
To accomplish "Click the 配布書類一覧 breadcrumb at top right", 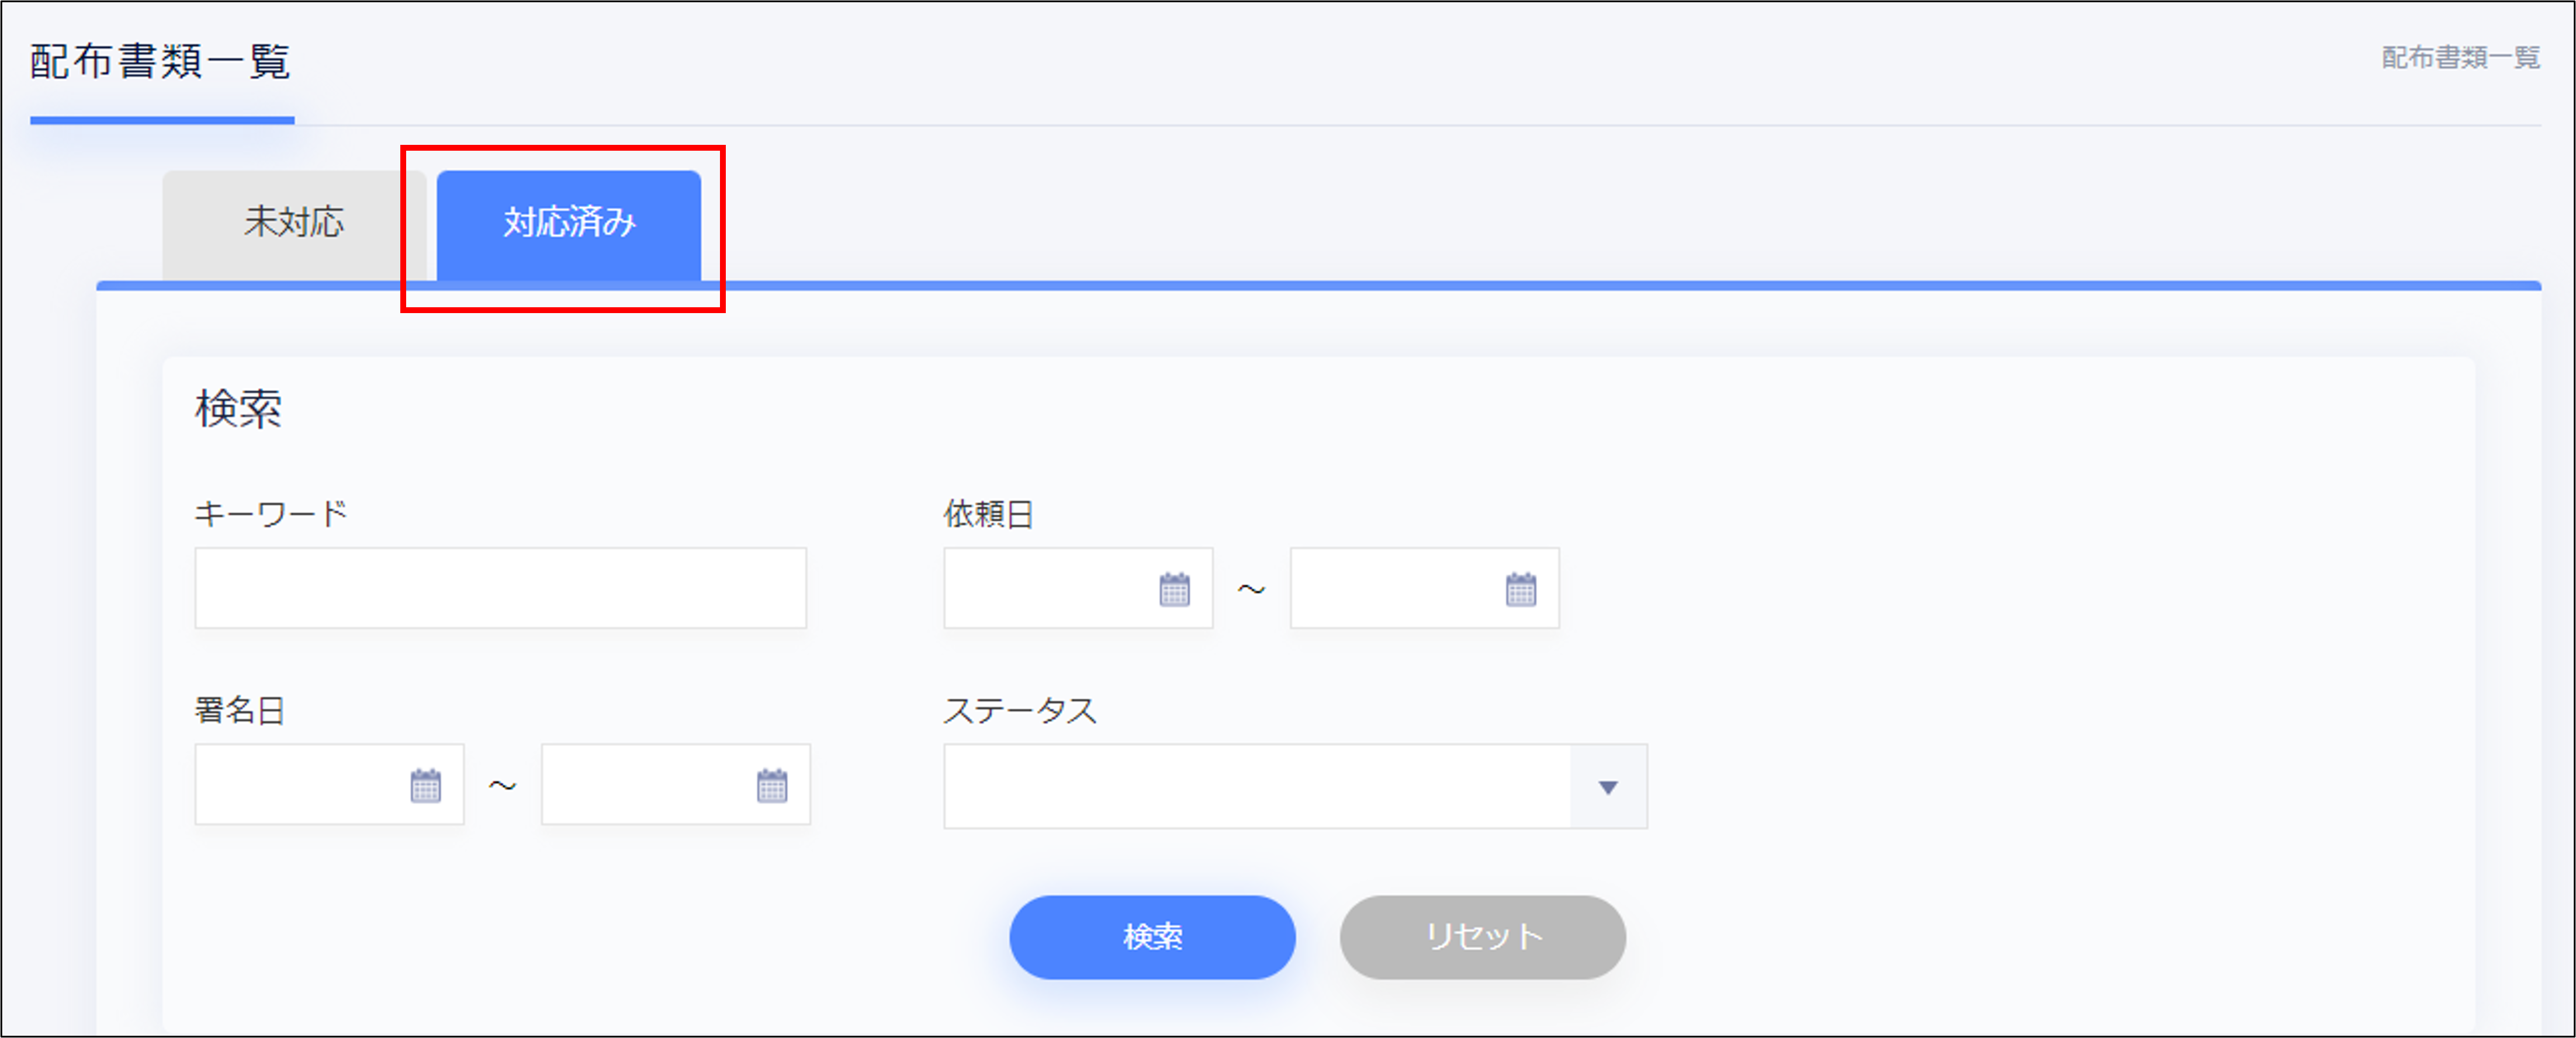I will point(2460,58).
